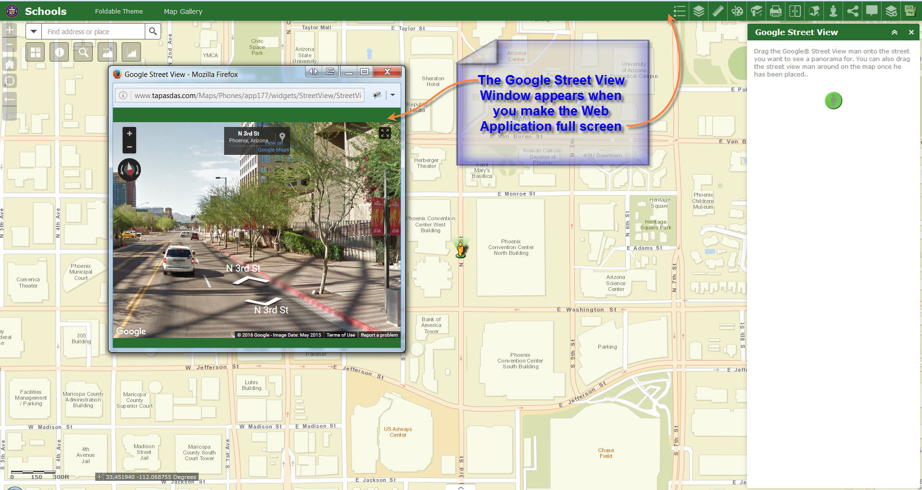
Task: Open the Firefox address bar dropdown arrow
Action: 393,95
